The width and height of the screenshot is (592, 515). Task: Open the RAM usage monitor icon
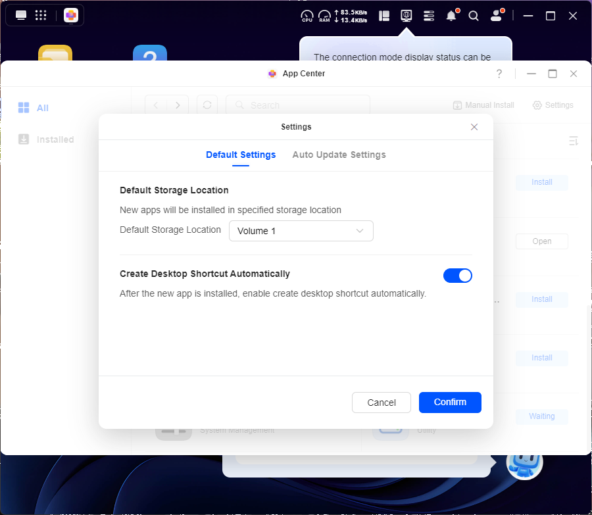pos(324,16)
